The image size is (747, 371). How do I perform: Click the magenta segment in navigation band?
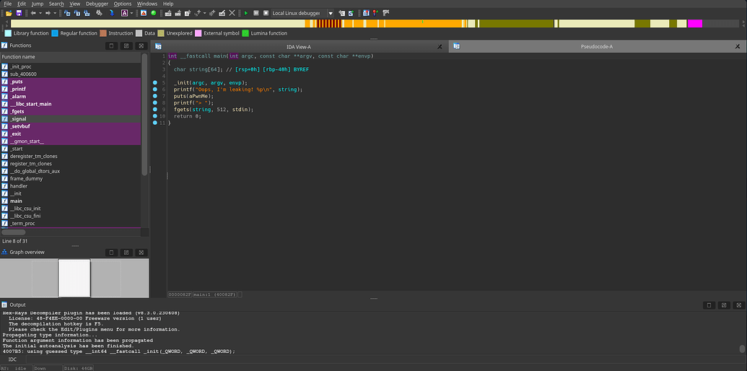tap(694, 24)
